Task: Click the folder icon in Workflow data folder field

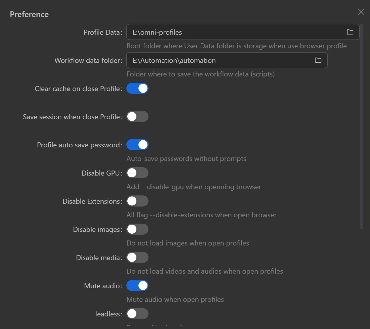Action: pos(318,60)
